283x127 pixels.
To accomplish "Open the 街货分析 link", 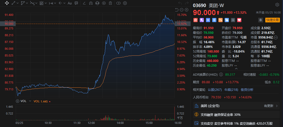I will pyautogui.click(x=247, y=90).
